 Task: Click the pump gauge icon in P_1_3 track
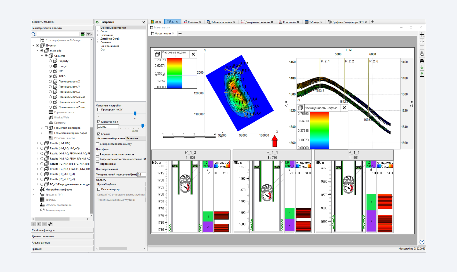[x=185, y=184]
